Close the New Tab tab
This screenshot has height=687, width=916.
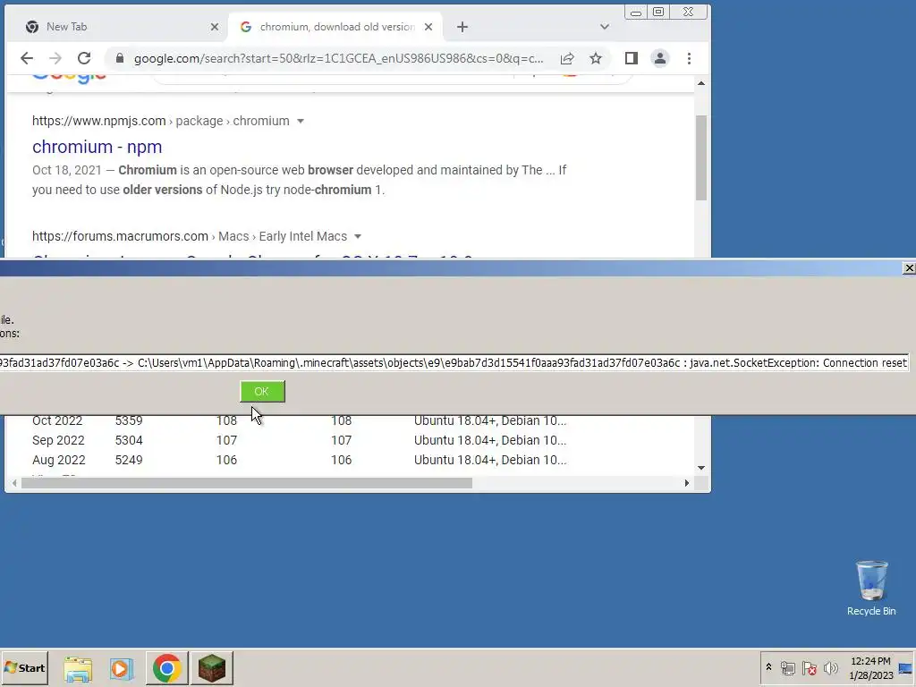[x=215, y=27]
